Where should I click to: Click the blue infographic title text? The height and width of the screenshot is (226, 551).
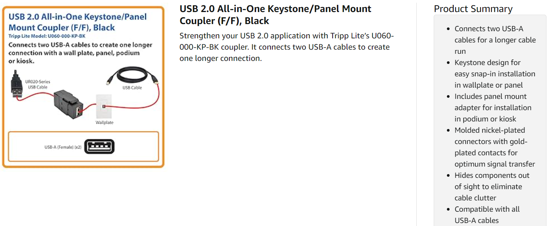click(x=77, y=22)
